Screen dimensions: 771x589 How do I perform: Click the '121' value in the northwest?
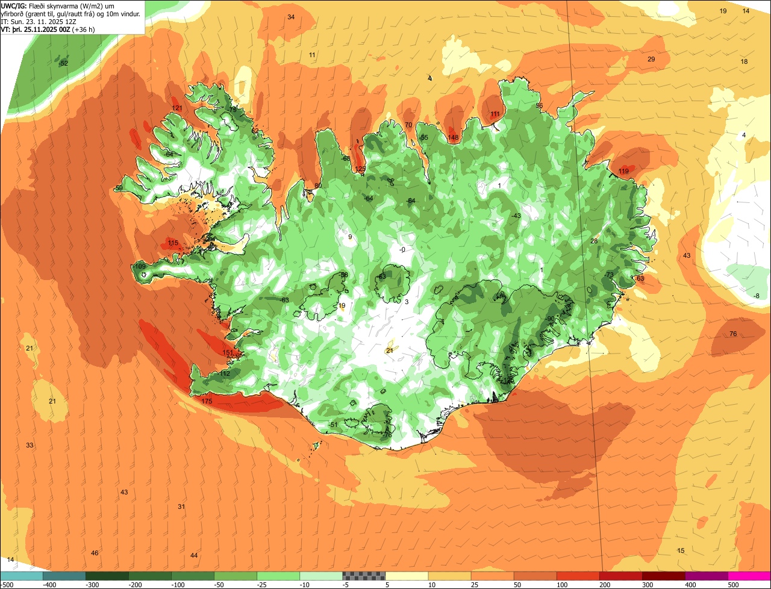177,108
